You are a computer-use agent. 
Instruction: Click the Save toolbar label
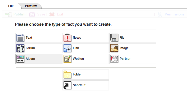click(41, 14)
